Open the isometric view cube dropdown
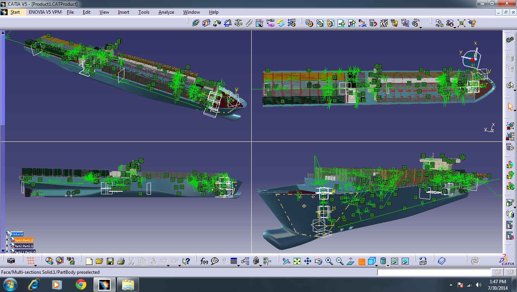517x292 pixels. [377, 265]
